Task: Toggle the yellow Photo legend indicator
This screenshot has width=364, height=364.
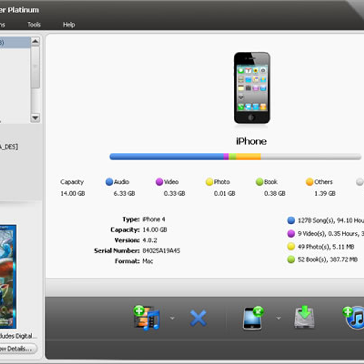Action: coord(209,182)
